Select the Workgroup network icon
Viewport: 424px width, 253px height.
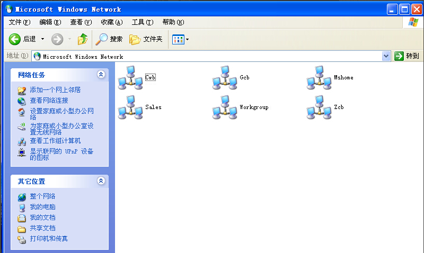tap(224, 107)
